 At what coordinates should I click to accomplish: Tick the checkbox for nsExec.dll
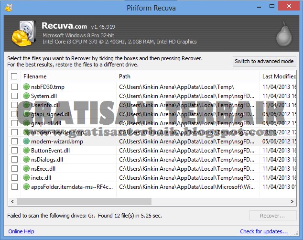pyautogui.click(x=14, y=168)
